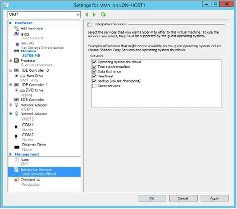This screenshot has width=237, height=209.
Task: Open the VM1 virtual machine dropdown
Action: tap(44, 15)
